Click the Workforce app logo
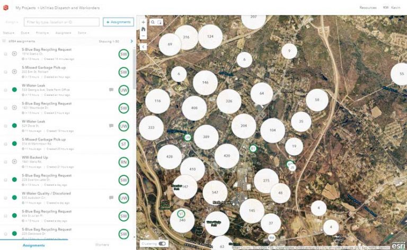407x250 pixels. click(x=6, y=8)
